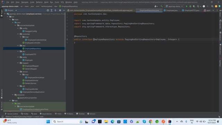Open the Dependencies tool window

tap(46, 114)
